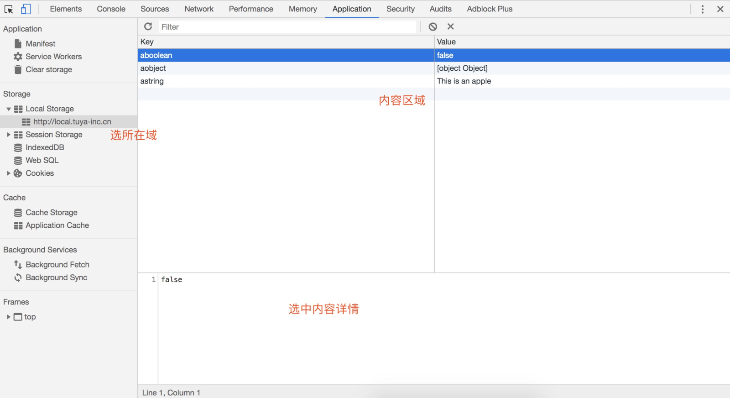Select Cookies label
Viewport: 730px width, 398px height.
(x=40, y=173)
